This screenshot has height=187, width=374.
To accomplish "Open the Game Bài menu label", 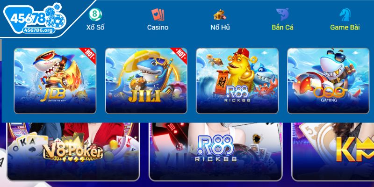I will tap(345, 28).
